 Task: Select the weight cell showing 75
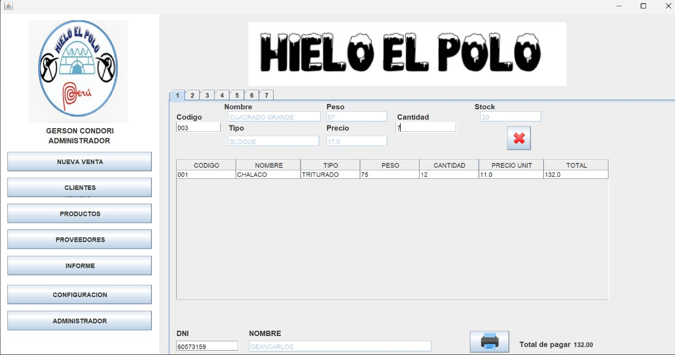tap(390, 175)
